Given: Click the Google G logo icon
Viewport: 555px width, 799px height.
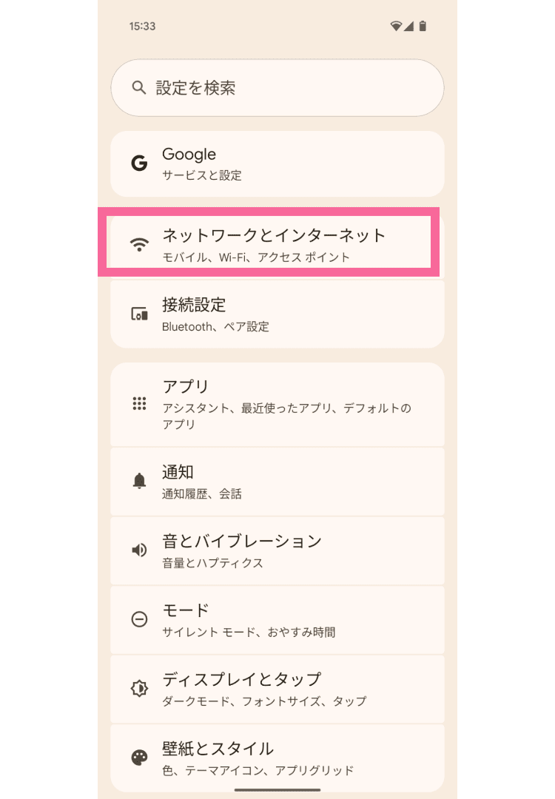Looking at the screenshot, I should coord(139,163).
